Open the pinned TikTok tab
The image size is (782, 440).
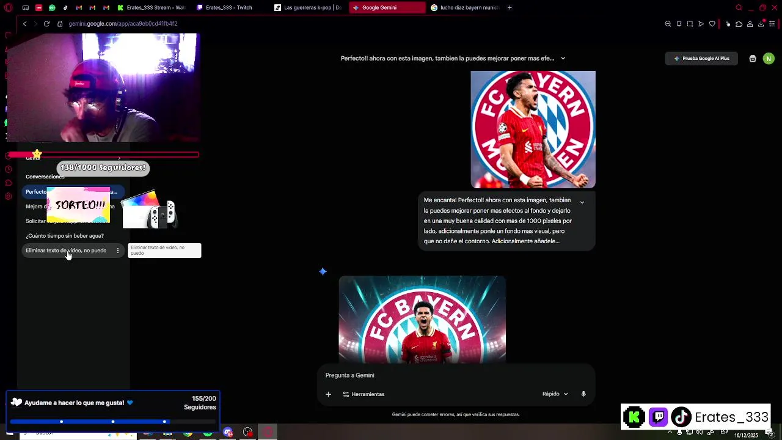65,8
